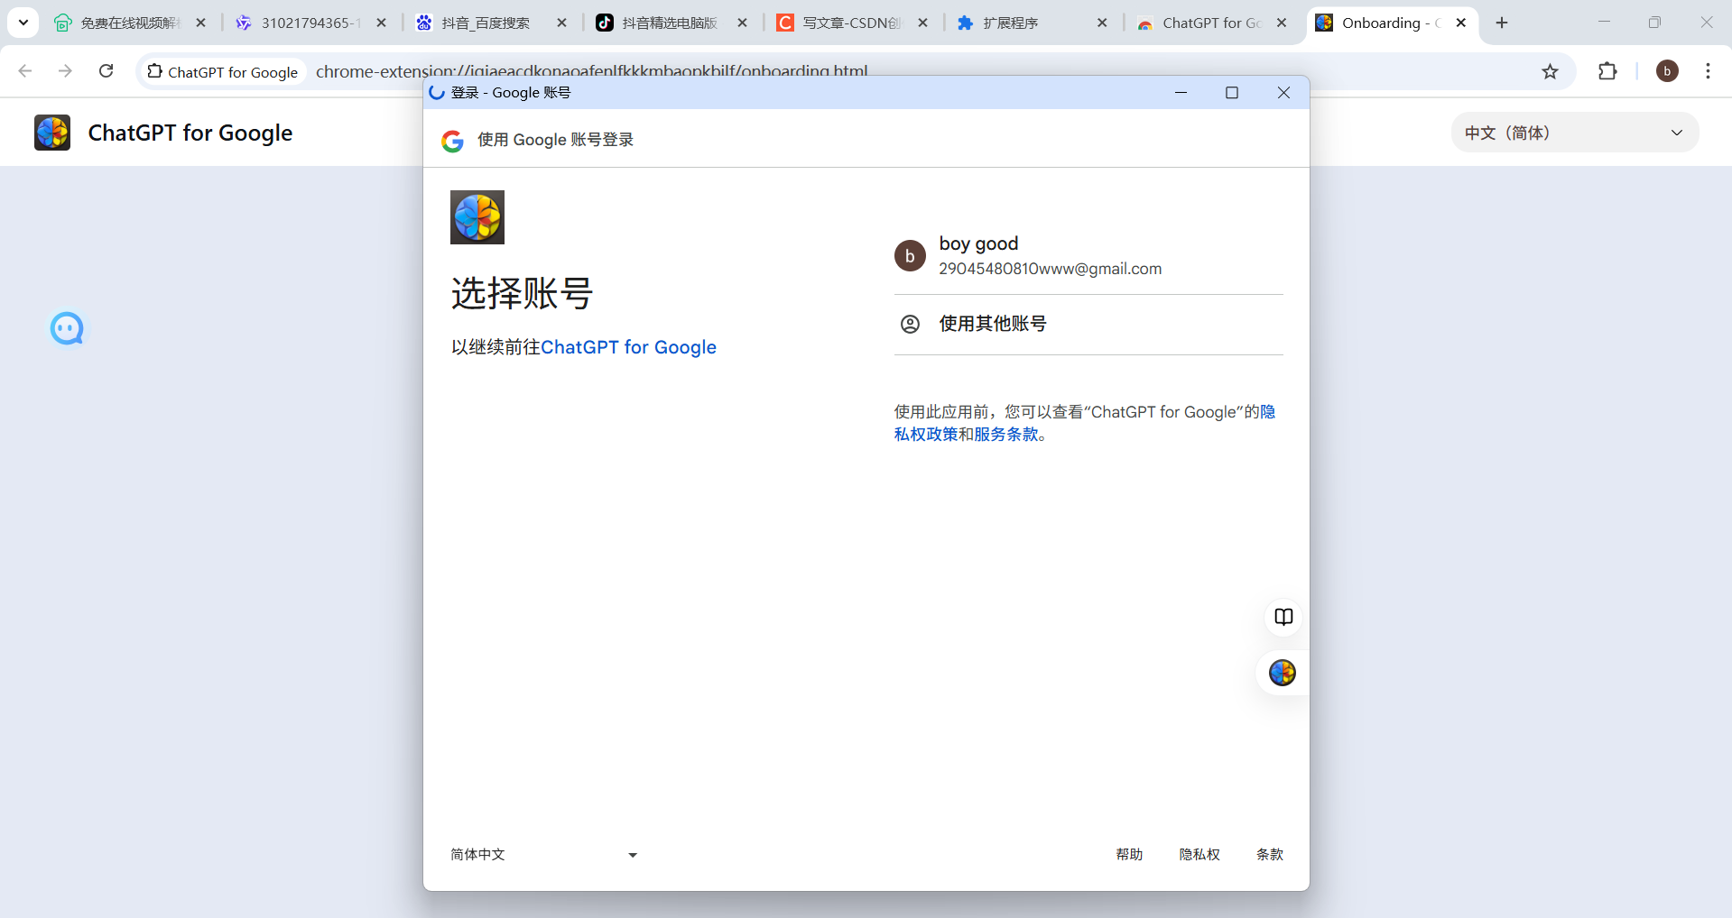Click the open-book icon on the right edge
This screenshot has width=1732, height=918.
click(x=1283, y=617)
